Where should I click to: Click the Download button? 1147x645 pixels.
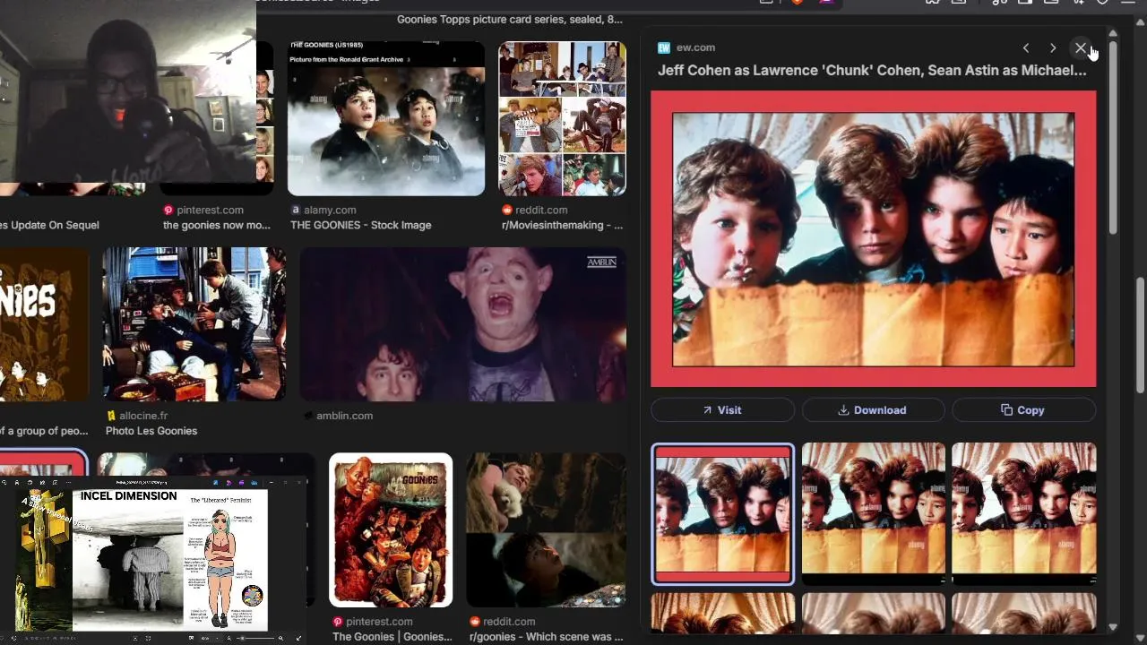click(x=873, y=410)
